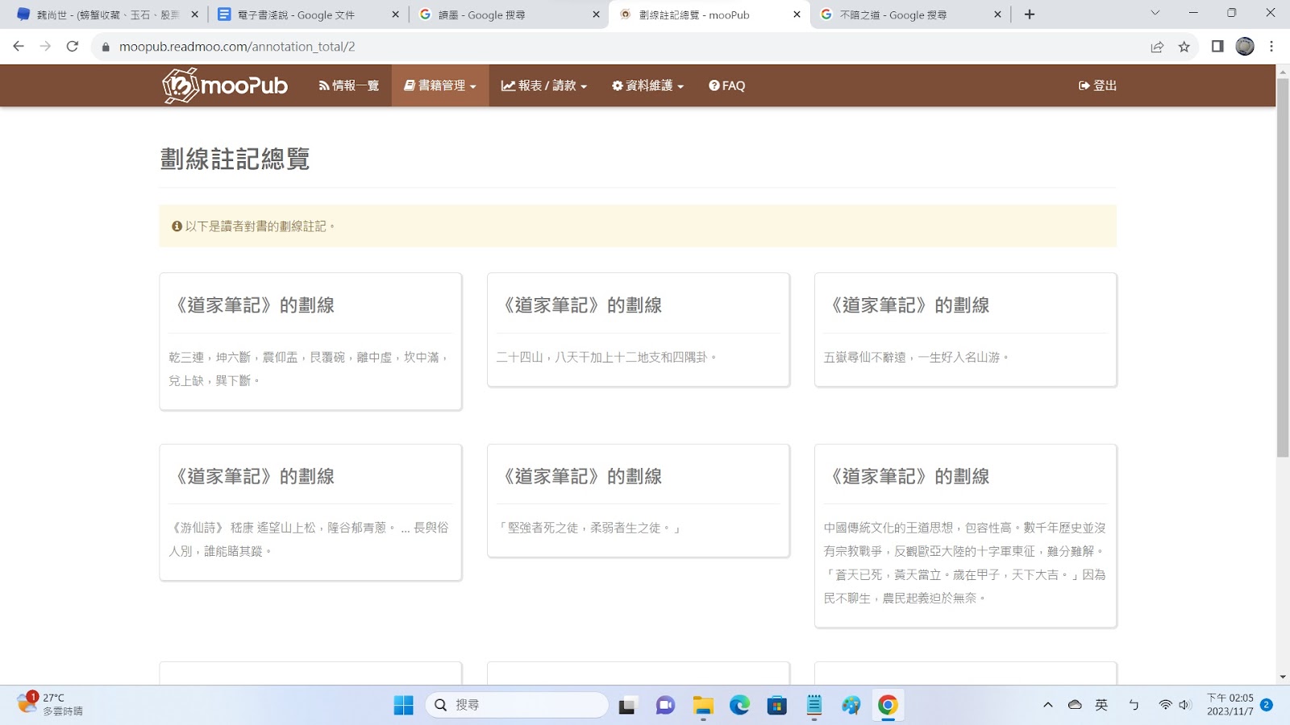Share this page icon
The width and height of the screenshot is (1290, 725).
coord(1157,47)
